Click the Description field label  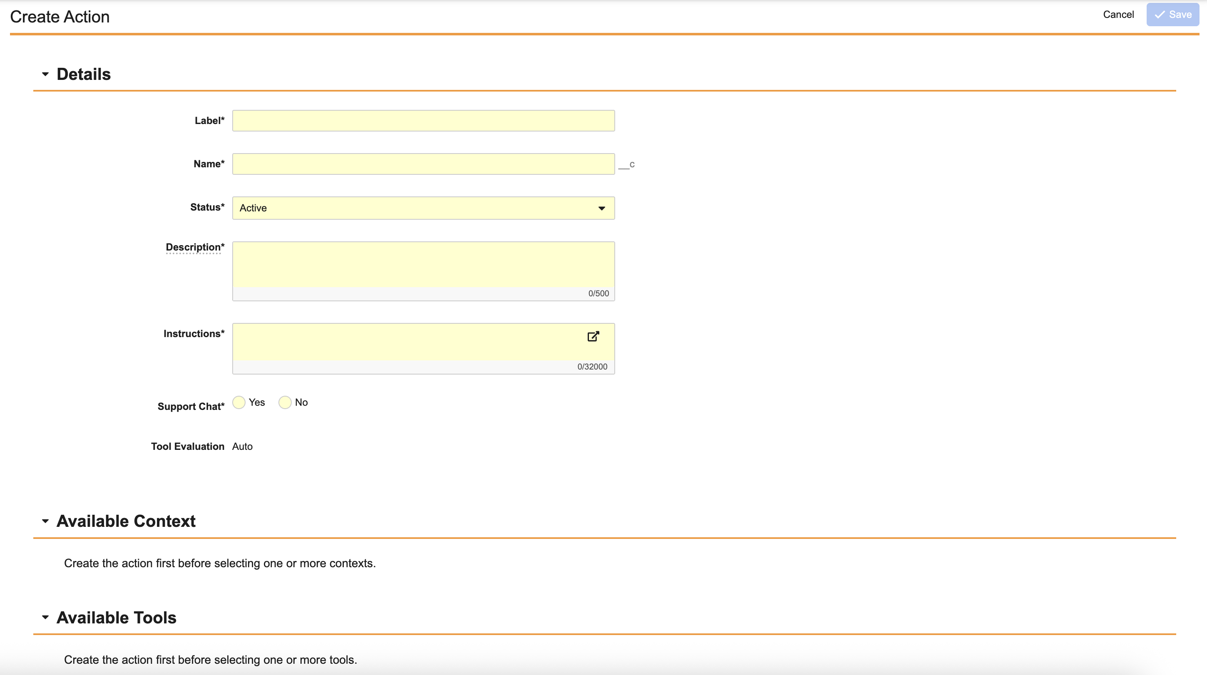(x=193, y=247)
